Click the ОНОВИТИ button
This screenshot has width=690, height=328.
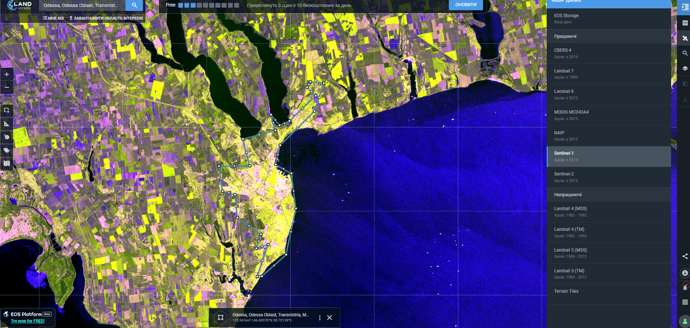tap(466, 5)
